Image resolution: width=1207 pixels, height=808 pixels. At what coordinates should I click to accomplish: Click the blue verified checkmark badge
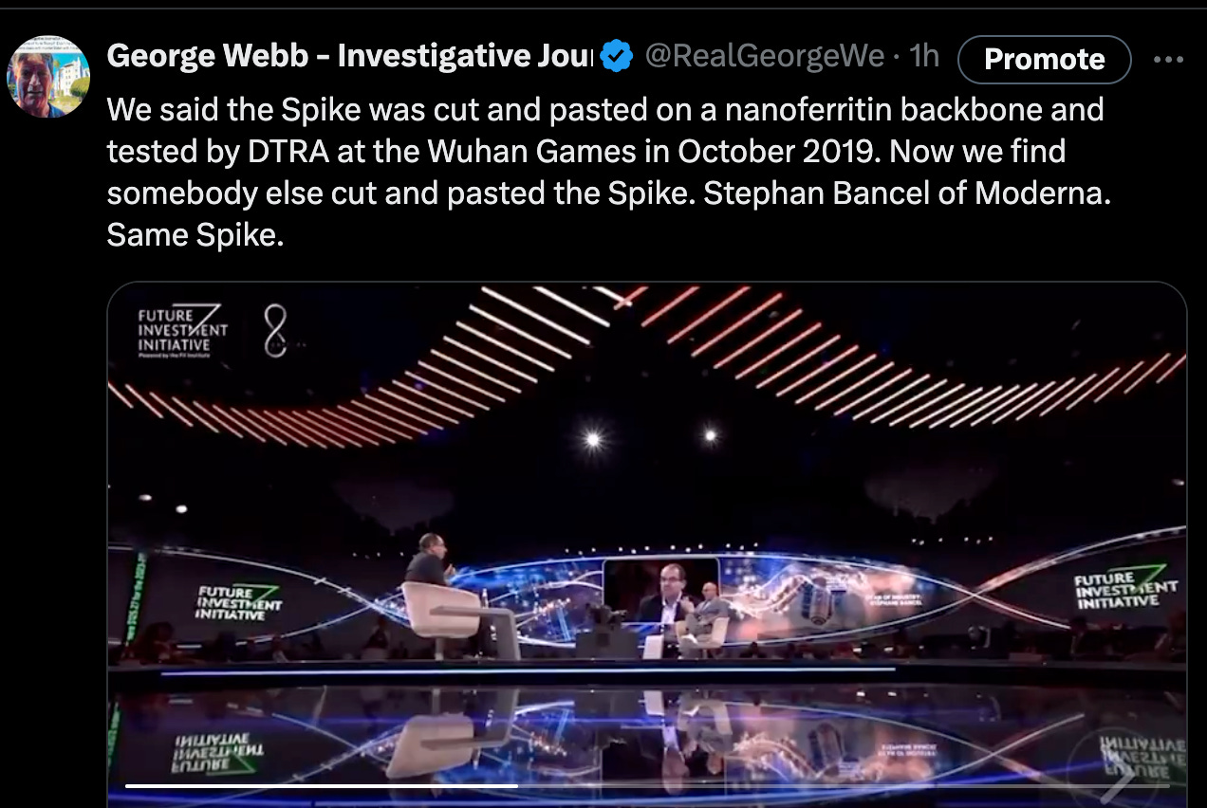click(618, 57)
